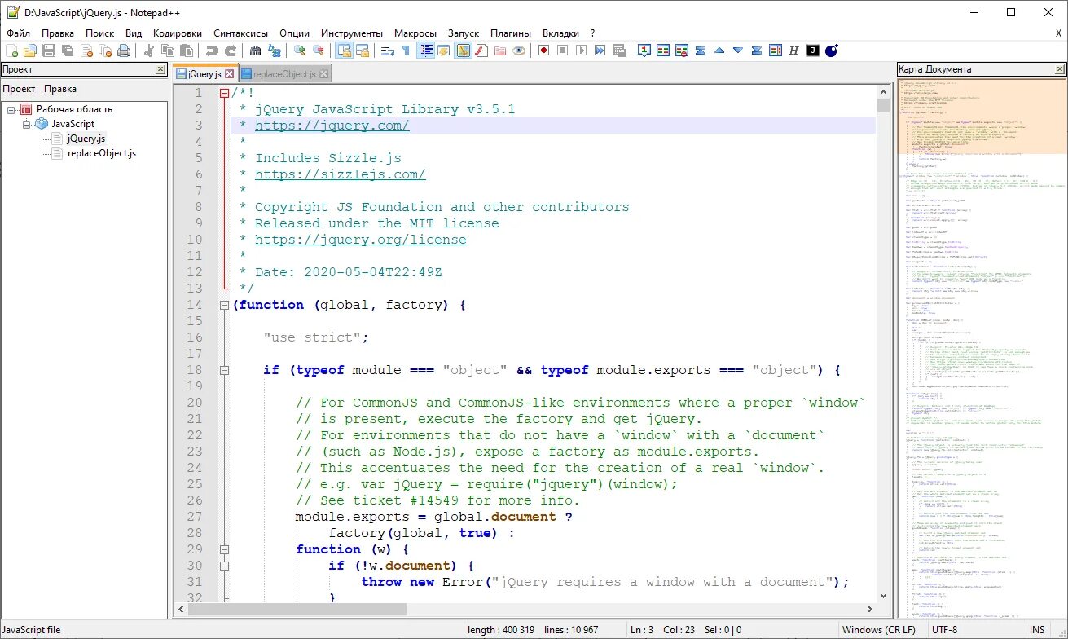Click the https://jquery.org/license link

pyautogui.click(x=360, y=240)
